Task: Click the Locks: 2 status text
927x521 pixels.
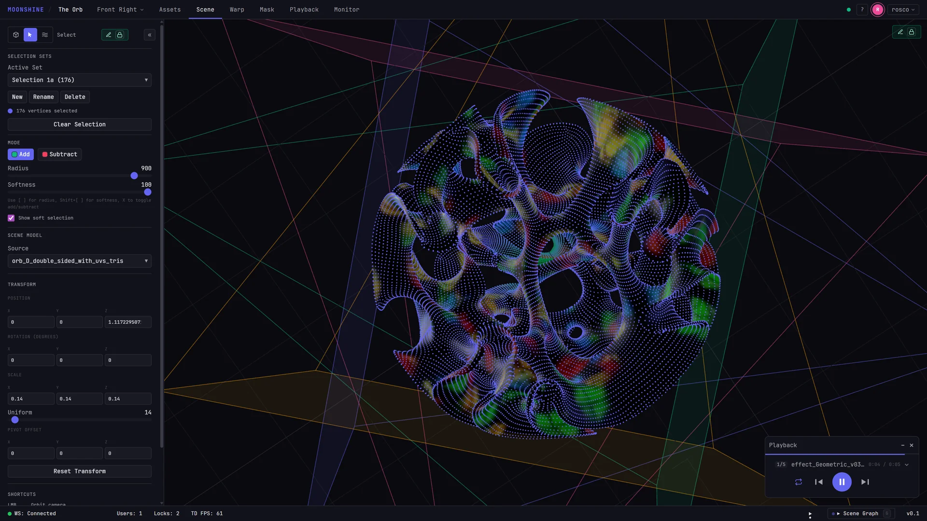Action: tap(167, 514)
